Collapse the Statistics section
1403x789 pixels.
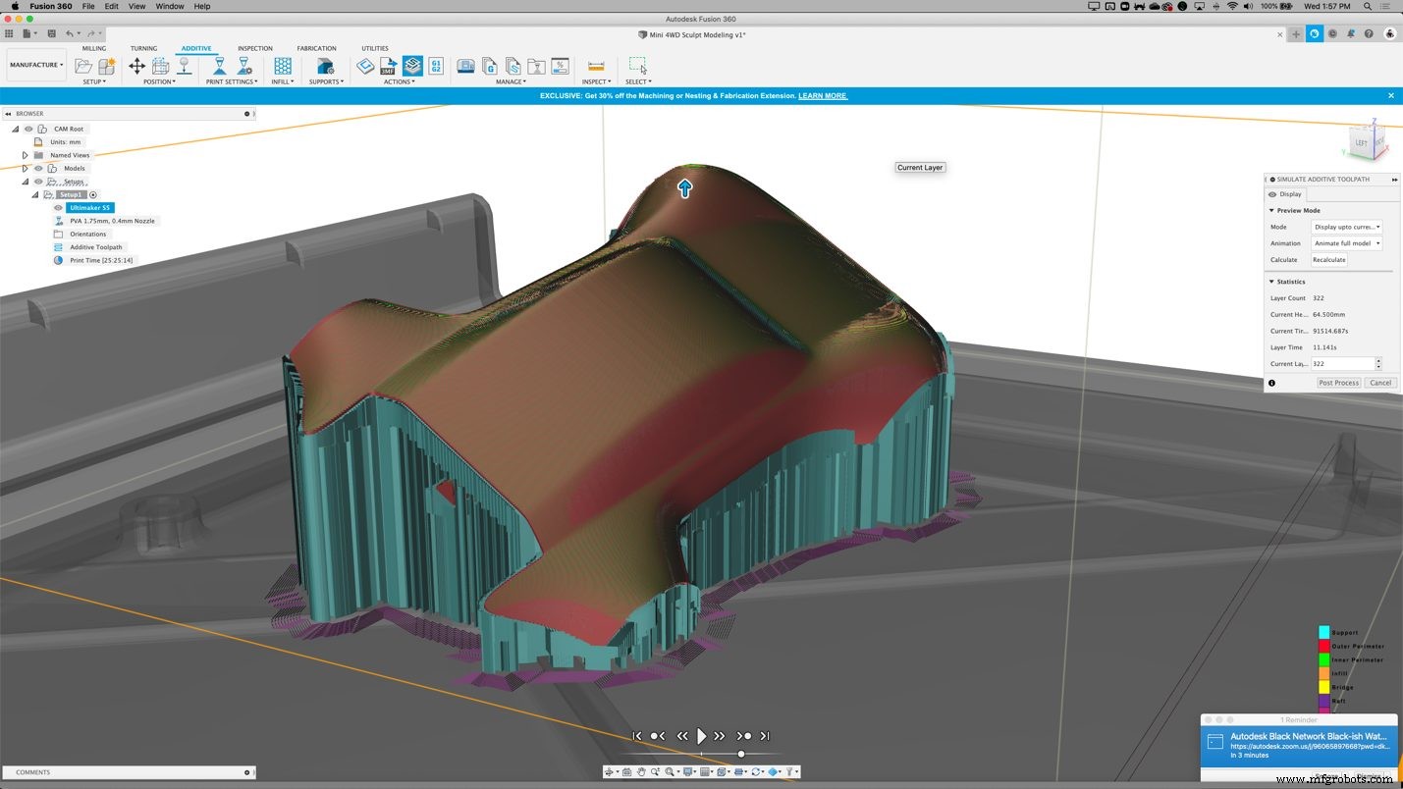pos(1272,282)
